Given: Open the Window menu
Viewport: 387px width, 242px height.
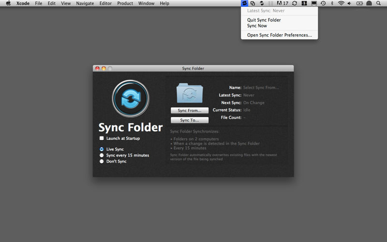Looking at the screenshot, I should pos(147,3).
